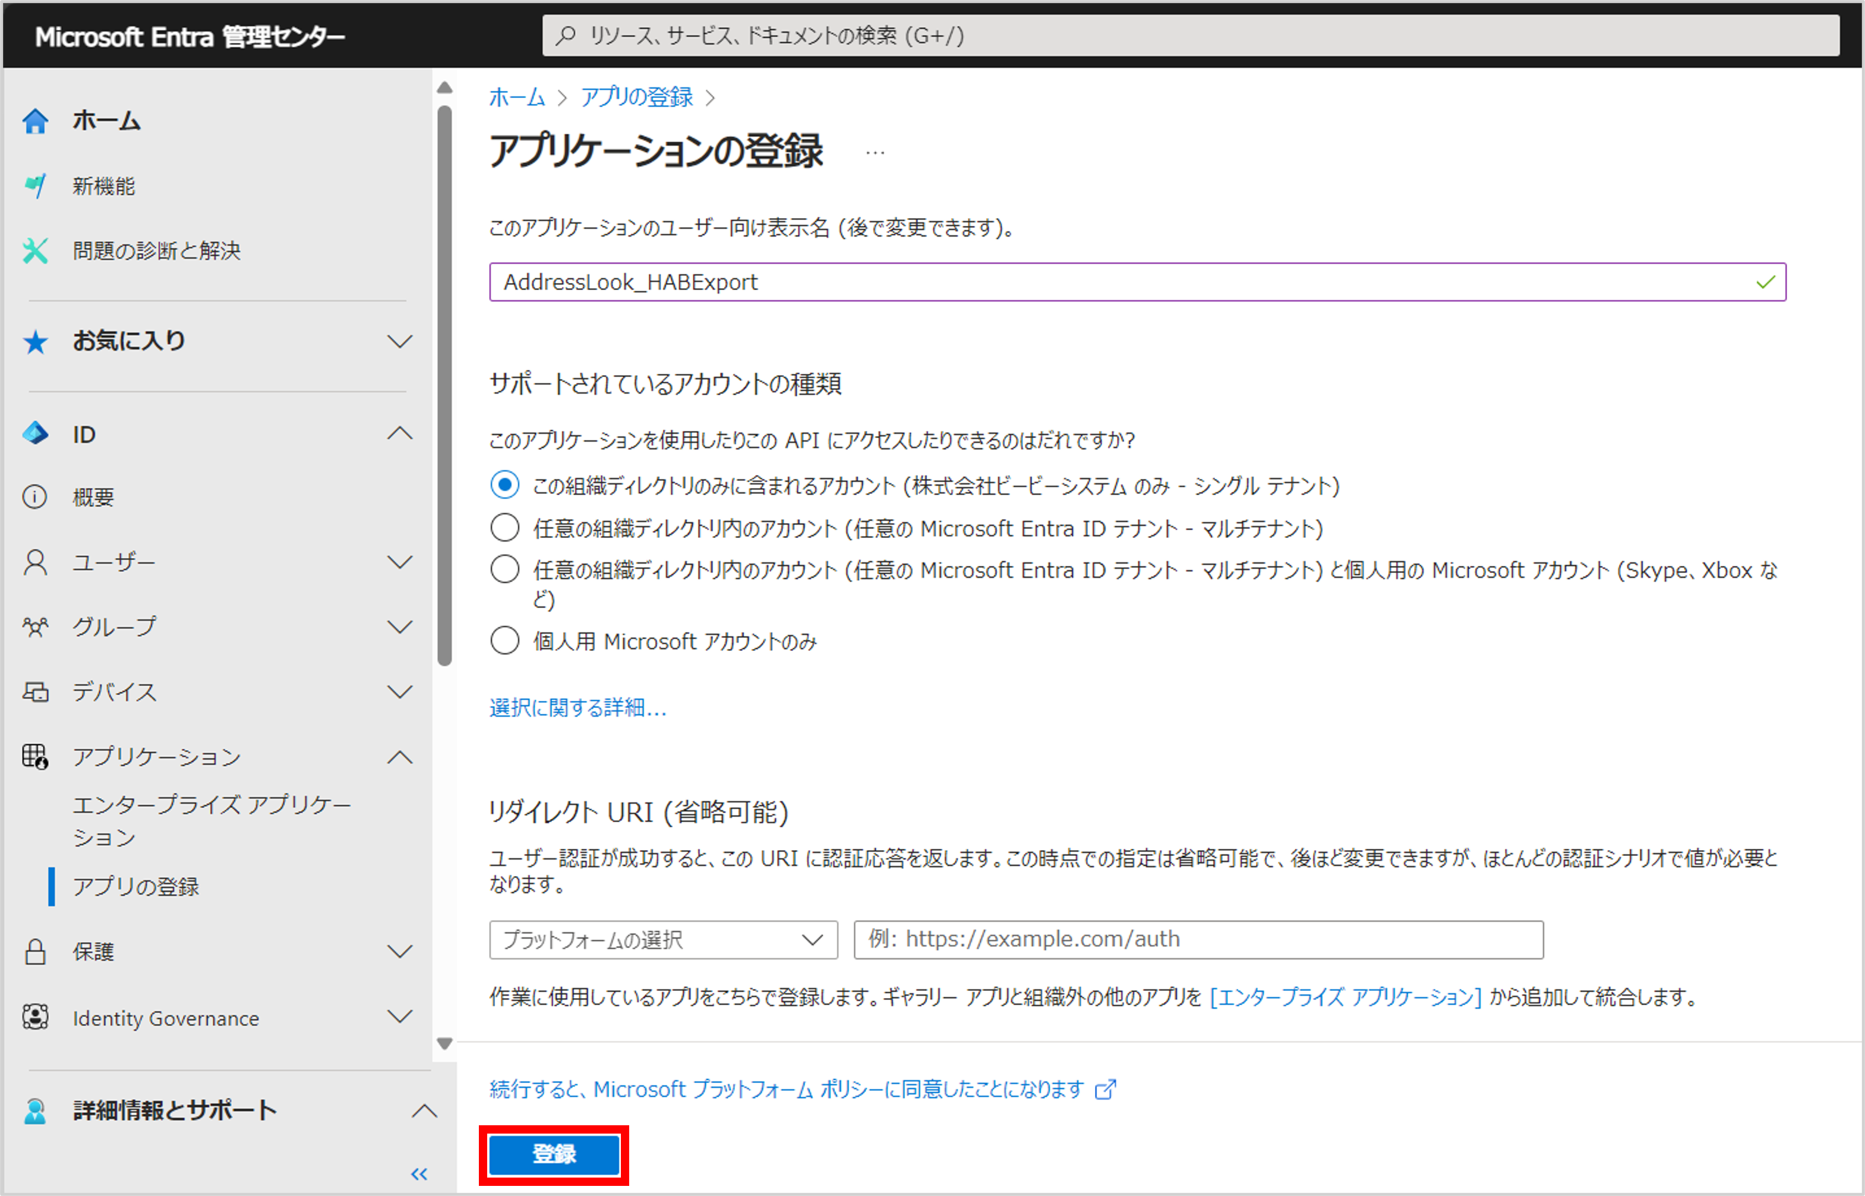This screenshot has height=1196, width=1865.
Task: Click the 保護 lock icon
Action: coord(36,951)
